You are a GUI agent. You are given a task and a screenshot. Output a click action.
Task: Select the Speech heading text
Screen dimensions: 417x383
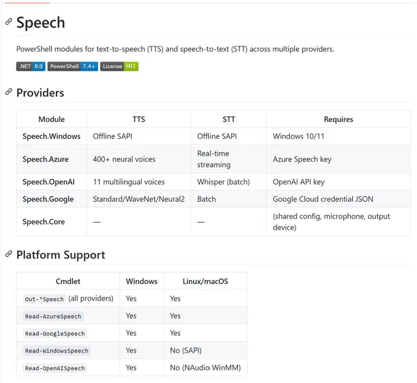coord(40,23)
